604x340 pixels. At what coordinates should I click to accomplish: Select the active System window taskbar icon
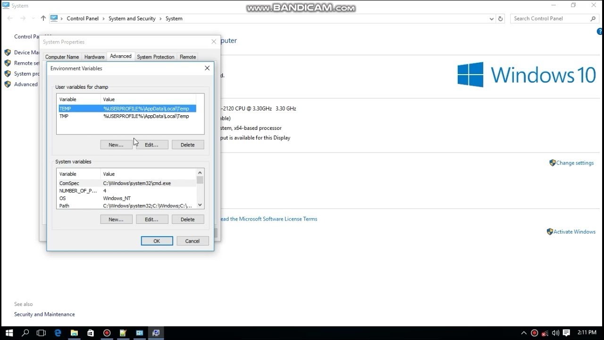pyautogui.click(x=156, y=333)
